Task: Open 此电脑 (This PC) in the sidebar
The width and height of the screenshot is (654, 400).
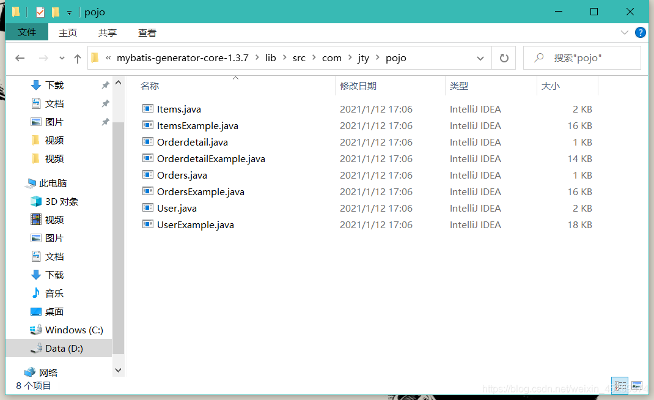Action: 53,182
